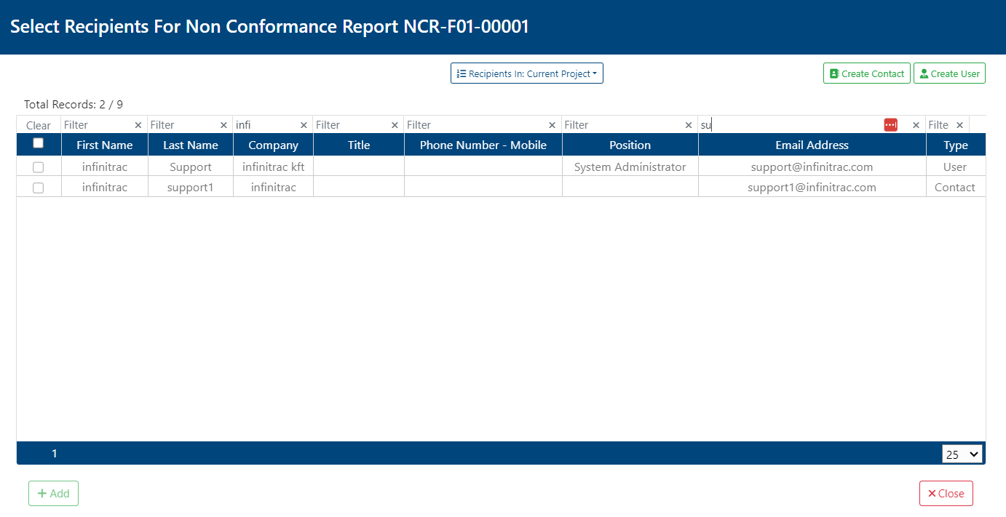Clear the Title filter with its X

(395, 125)
